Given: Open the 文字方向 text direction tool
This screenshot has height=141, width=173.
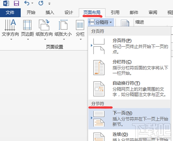Looking at the screenshot, I should click(x=10, y=30).
